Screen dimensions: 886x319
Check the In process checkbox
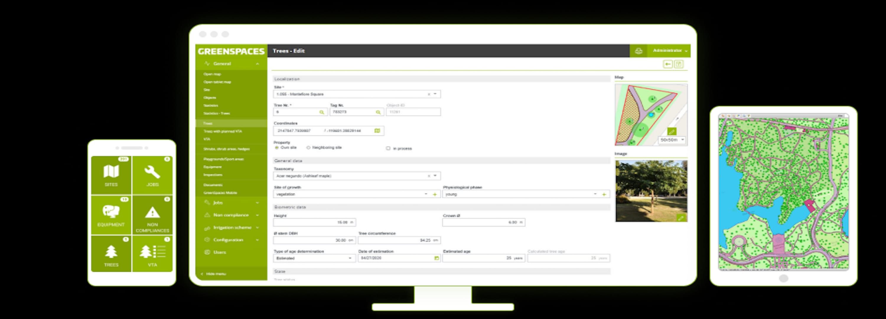(388, 148)
